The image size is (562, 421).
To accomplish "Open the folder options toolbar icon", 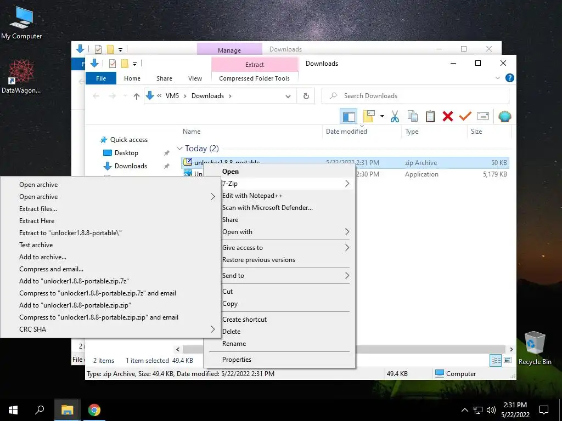I will pos(369,116).
